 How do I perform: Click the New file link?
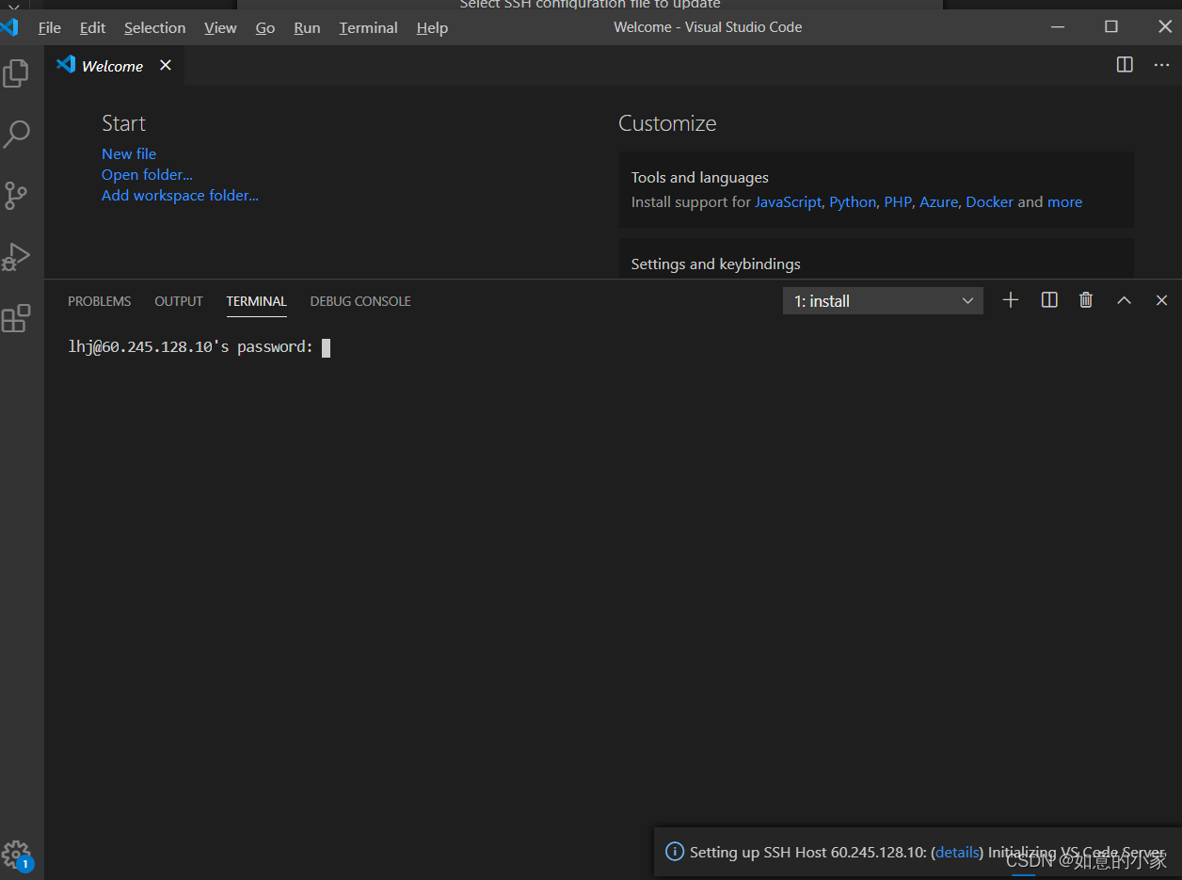(129, 153)
